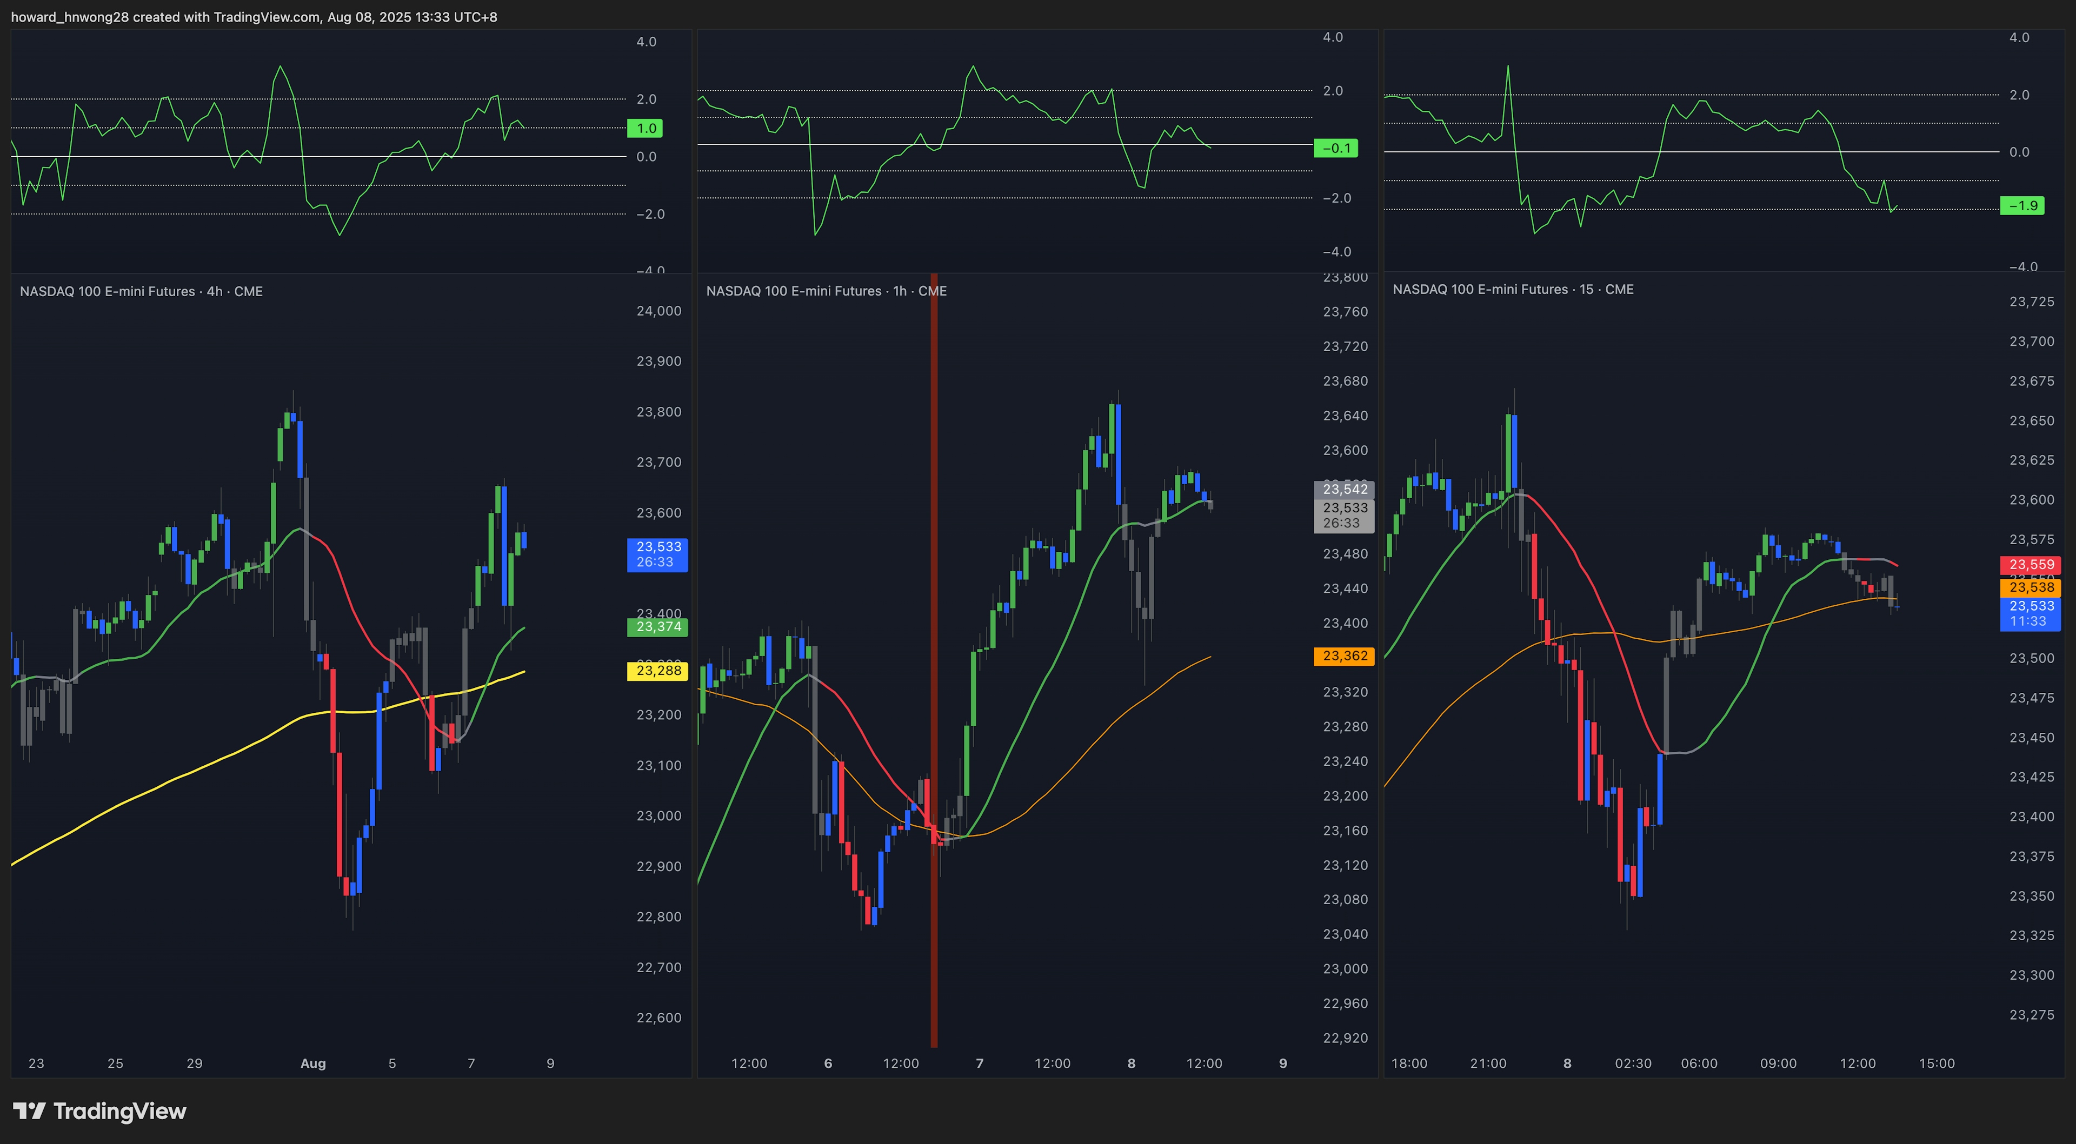Image resolution: width=2076 pixels, height=1144 pixels.
Task: Click the snapshot author header text
Action: tap(254, 17)
